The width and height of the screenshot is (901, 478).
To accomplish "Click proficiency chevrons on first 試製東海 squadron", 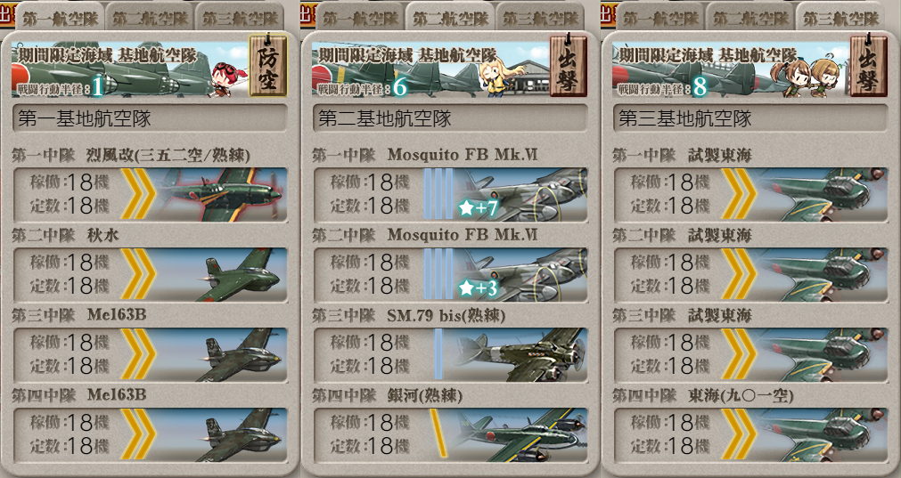I will tap(739, 194).
